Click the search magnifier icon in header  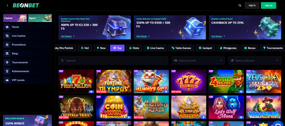click(240, 5)
